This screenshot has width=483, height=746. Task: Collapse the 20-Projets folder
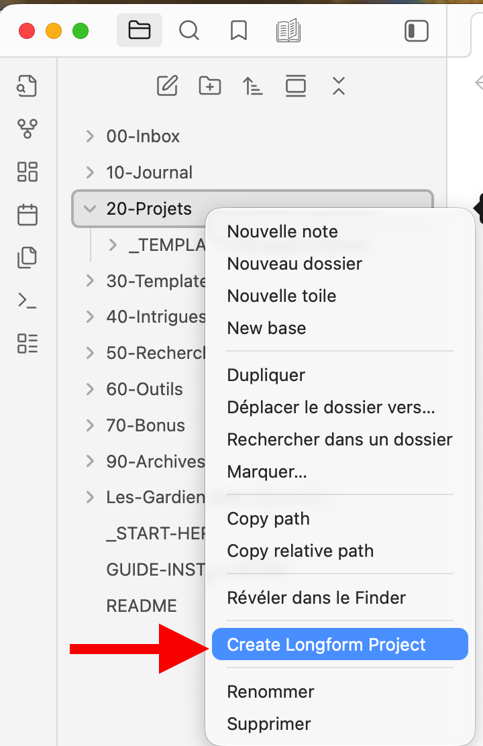[x=90, y=209]
